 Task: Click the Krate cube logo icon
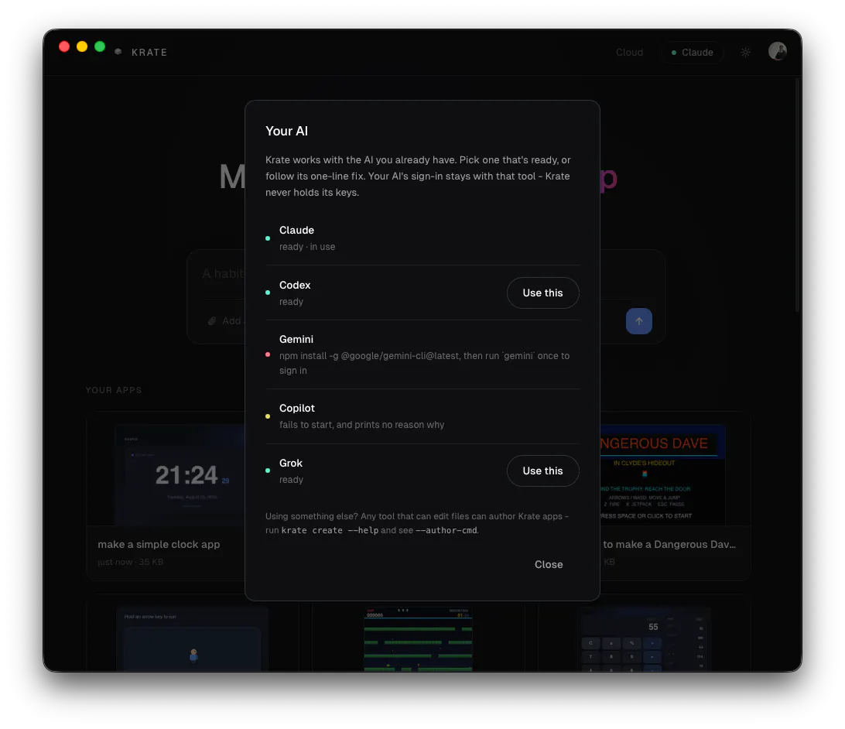pos(118,52)
